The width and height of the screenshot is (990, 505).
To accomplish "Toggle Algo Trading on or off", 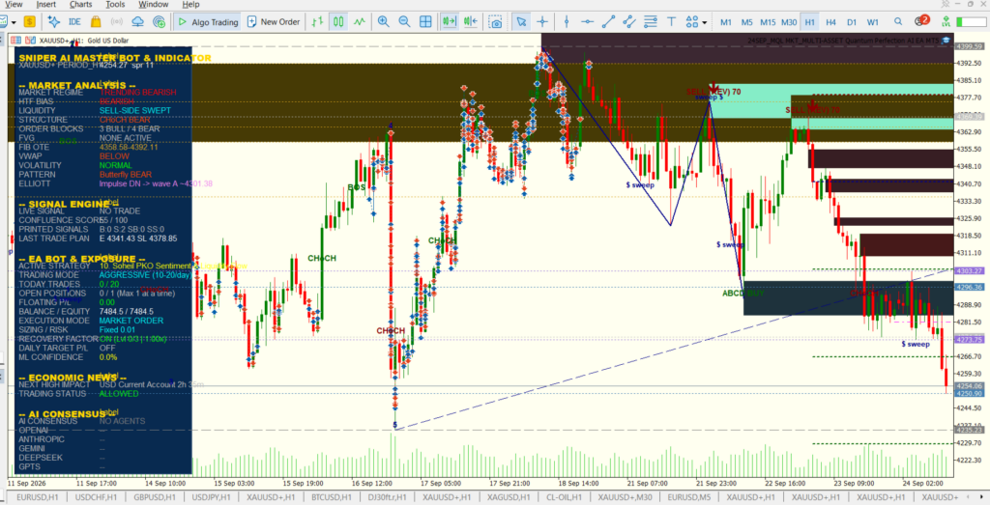I will (x=207, y=22).
